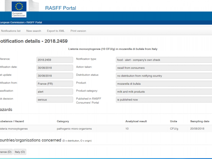
Task: Click the recall from consumers field
Action: pyautogui.click(x=164, y=68)
